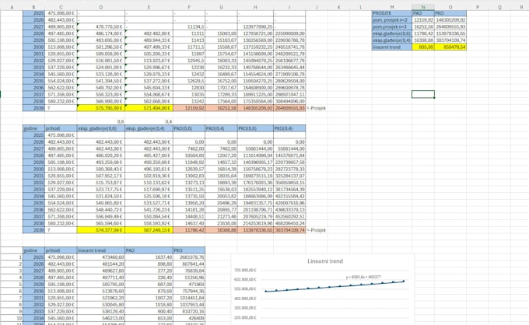The height and width of the screenshot is (325, 529).
Task: Select cell 11134,5 in column F
Action: [x=189, y=26]
